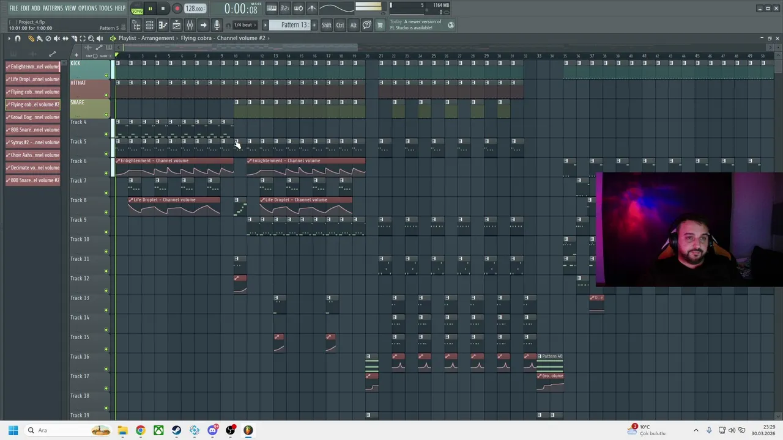Click the Alt button

(353, 25)
